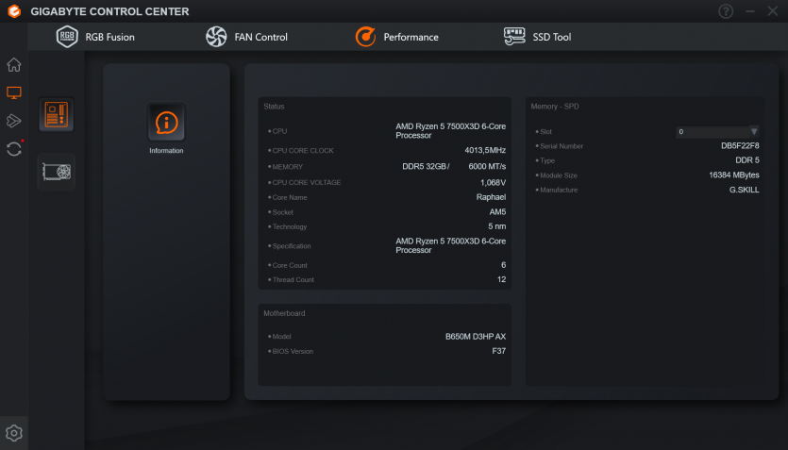This screenshot has height=450, width=788.
Task: Click the layered arrow icon in left sidebar
Action: (14, 121)
